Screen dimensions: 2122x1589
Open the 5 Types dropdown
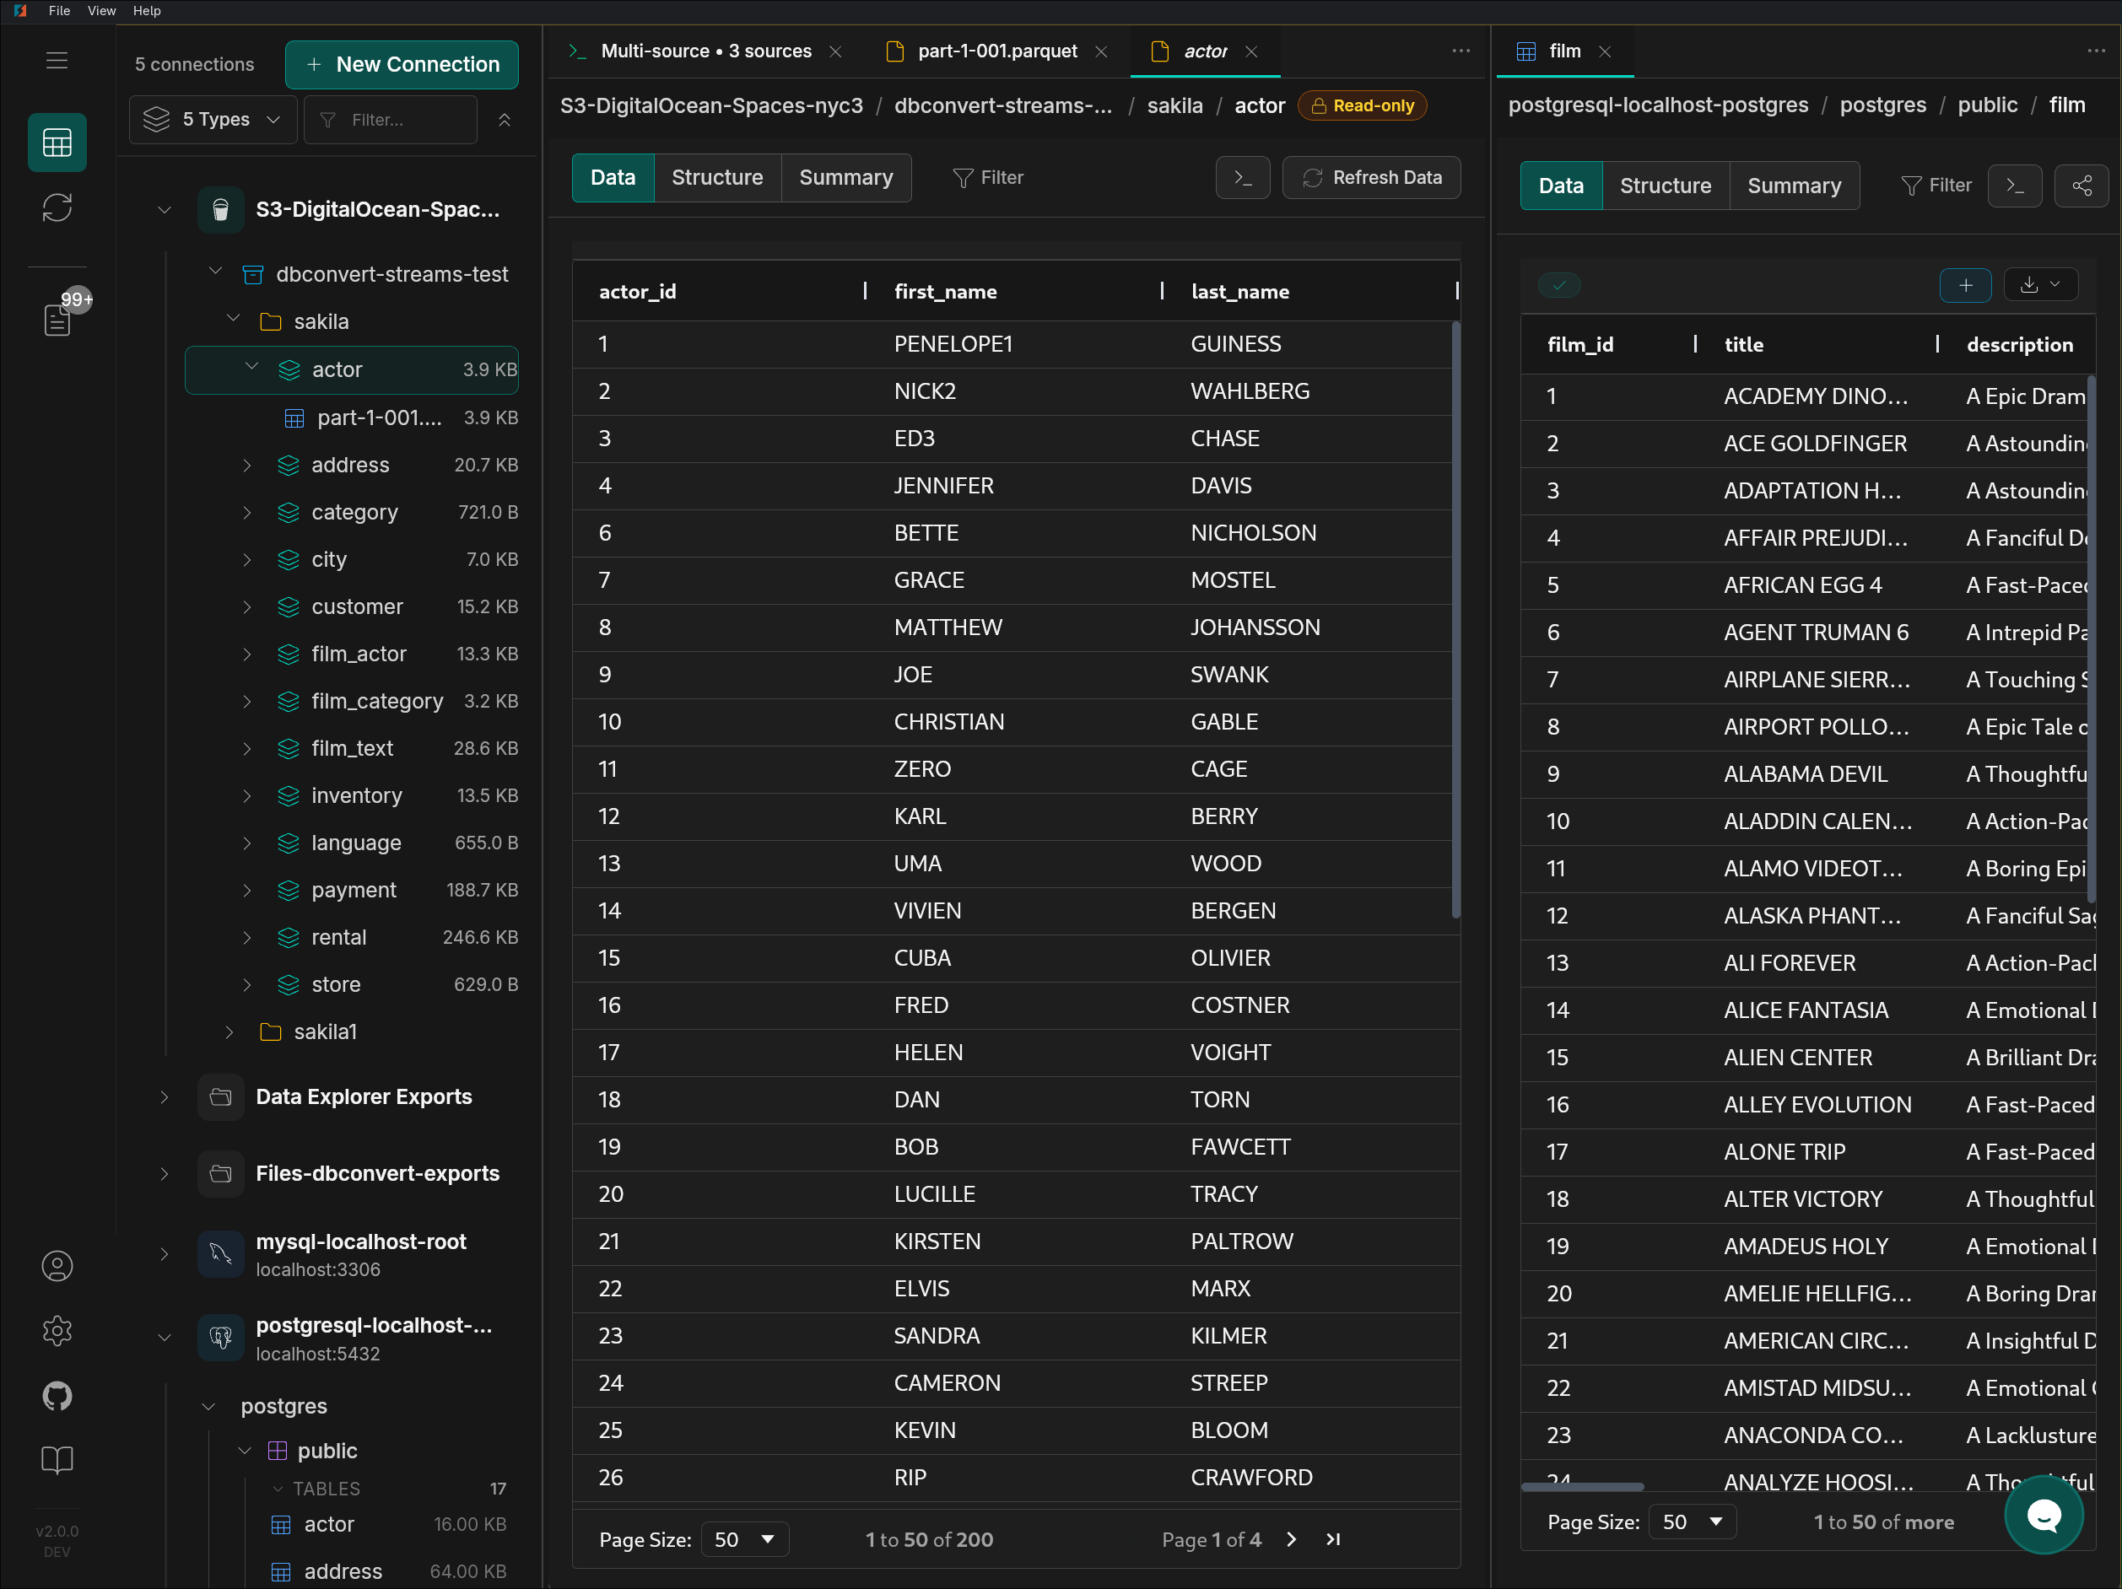point(212,120)
